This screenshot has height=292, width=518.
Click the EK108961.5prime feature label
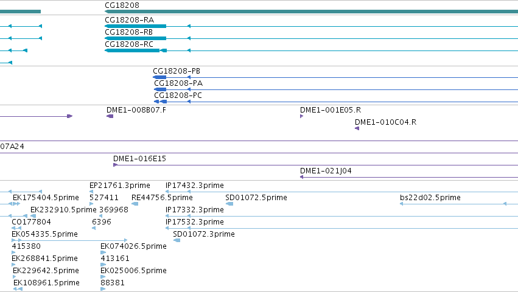pyautogui.click(x=47, y=283)
